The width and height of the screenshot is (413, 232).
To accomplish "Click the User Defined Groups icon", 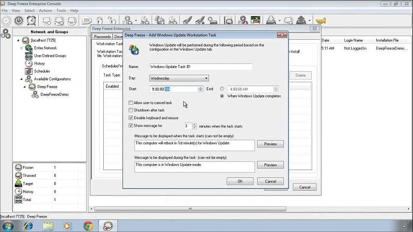I will coord(29,56).
